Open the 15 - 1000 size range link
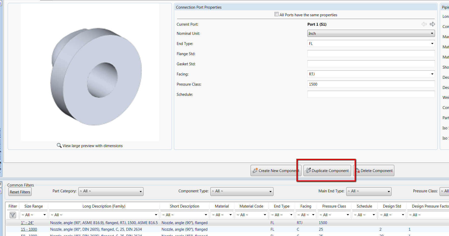 (29, 229)
